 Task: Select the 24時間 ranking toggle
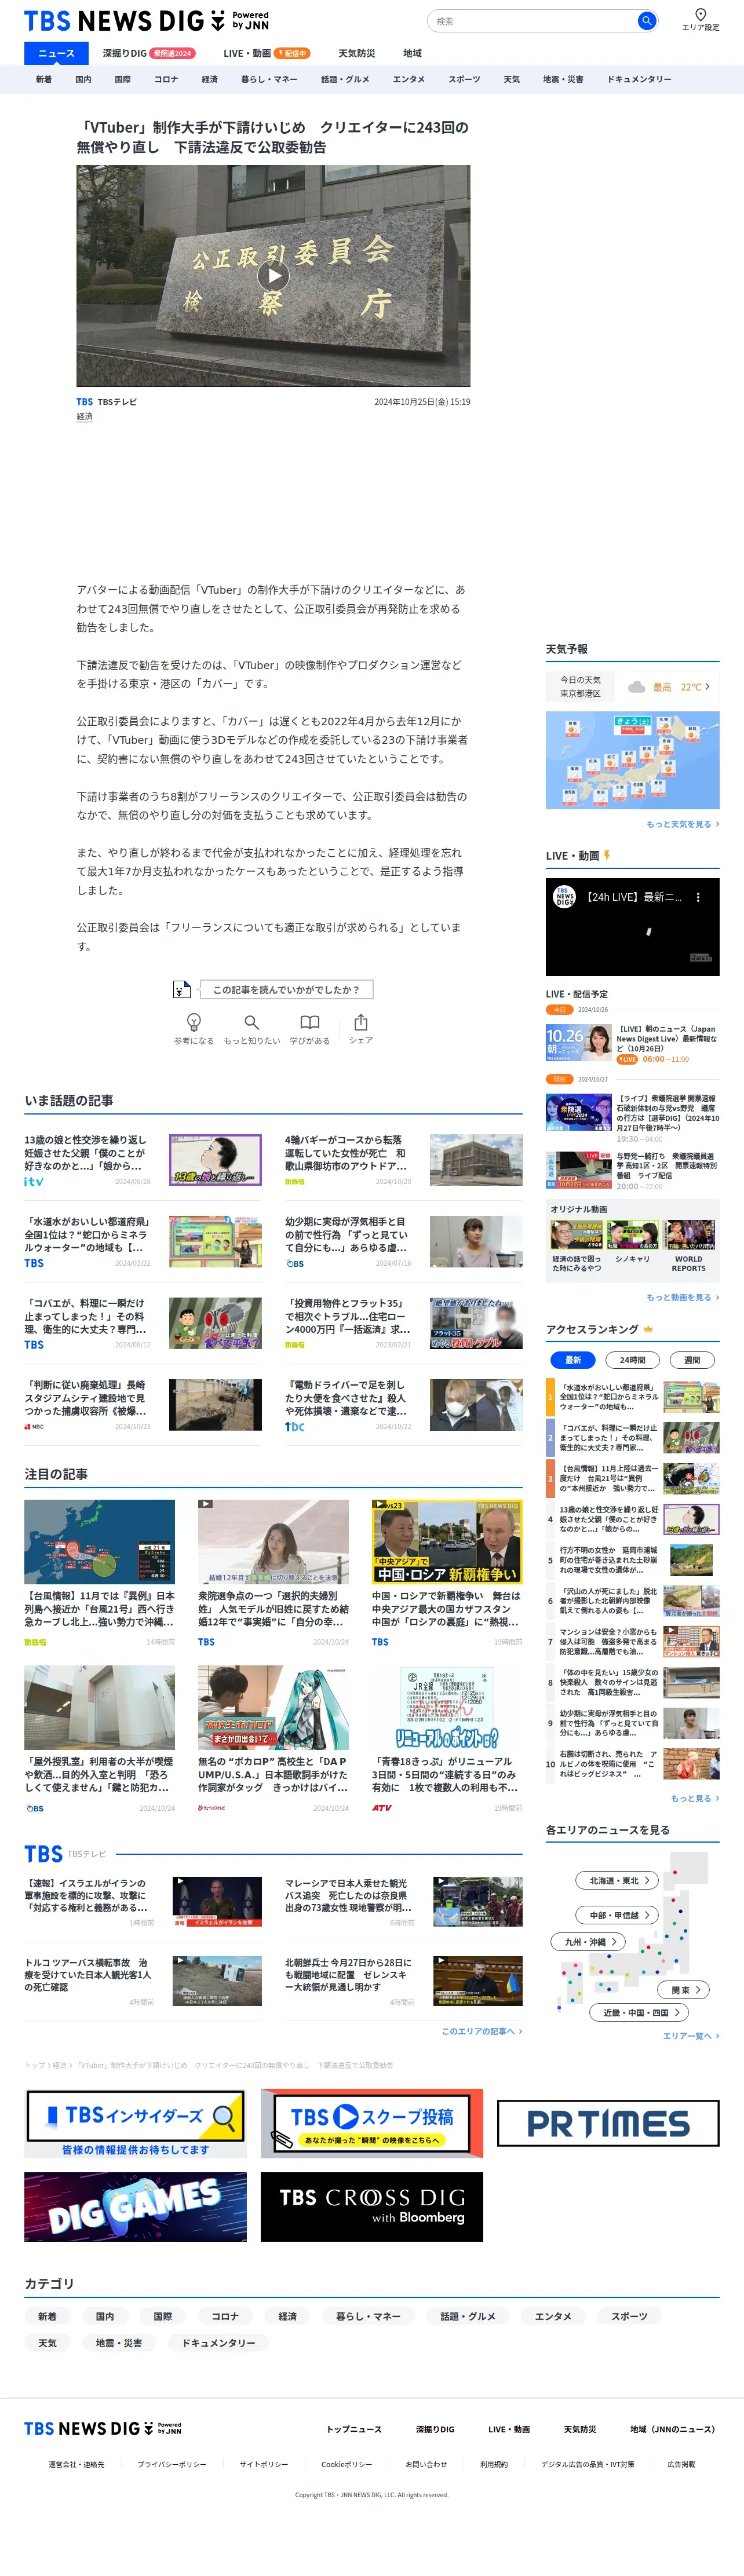click(x=632, y=1360)
